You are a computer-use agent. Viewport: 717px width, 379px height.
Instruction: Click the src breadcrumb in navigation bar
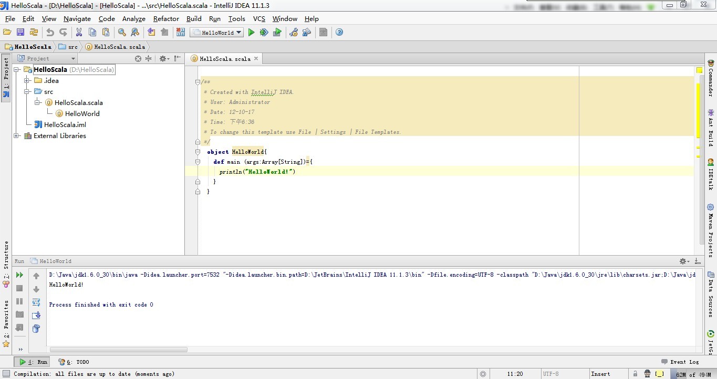(68, 47)
